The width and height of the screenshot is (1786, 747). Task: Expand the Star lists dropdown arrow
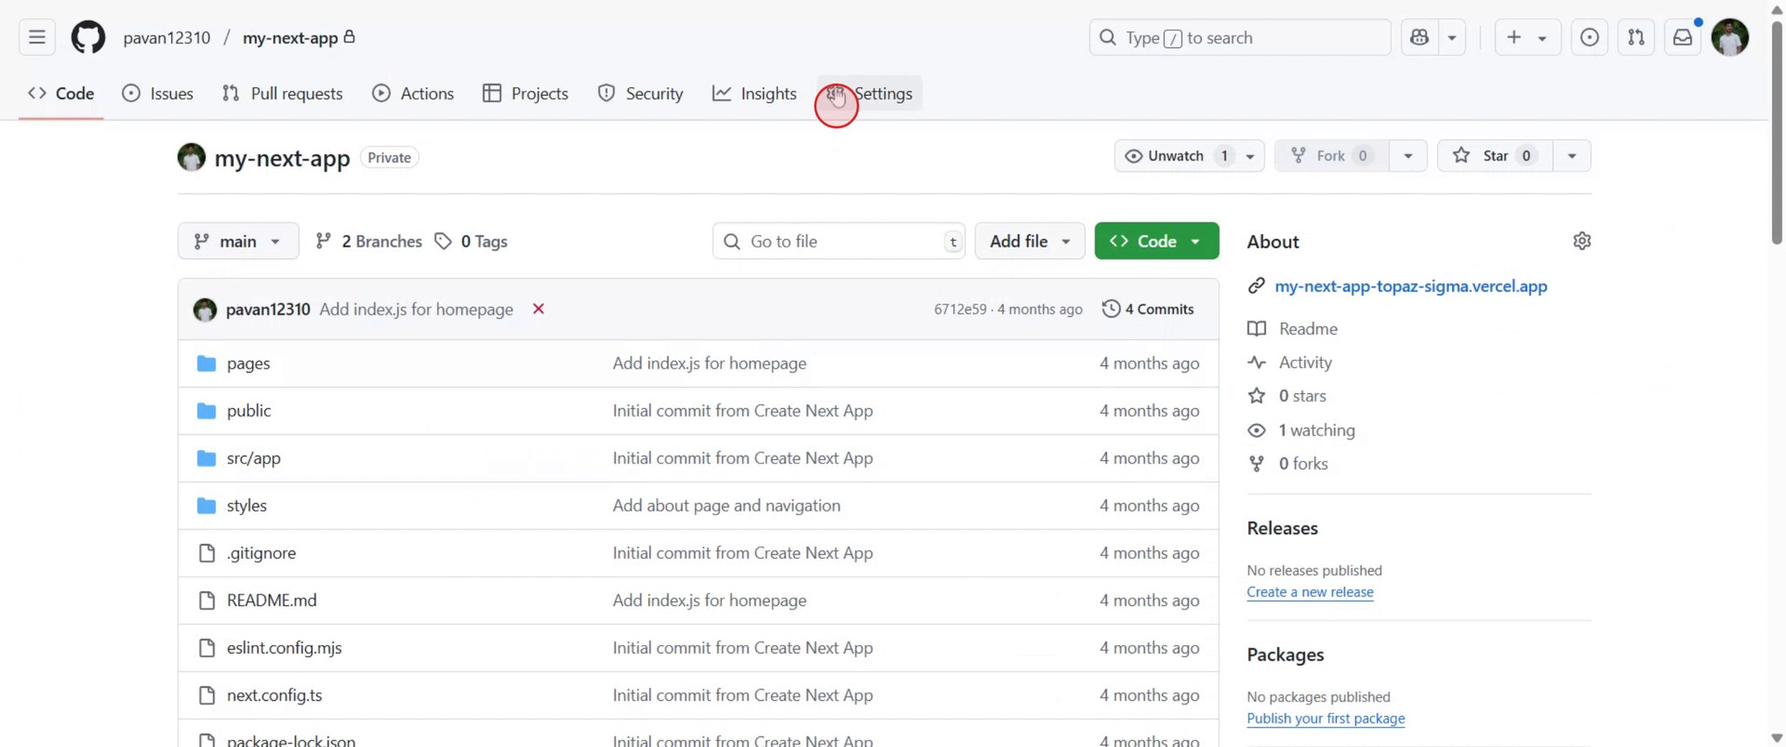1571,156
